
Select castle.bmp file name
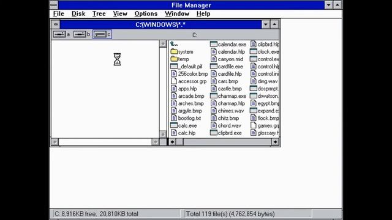(x=230, y=89)
